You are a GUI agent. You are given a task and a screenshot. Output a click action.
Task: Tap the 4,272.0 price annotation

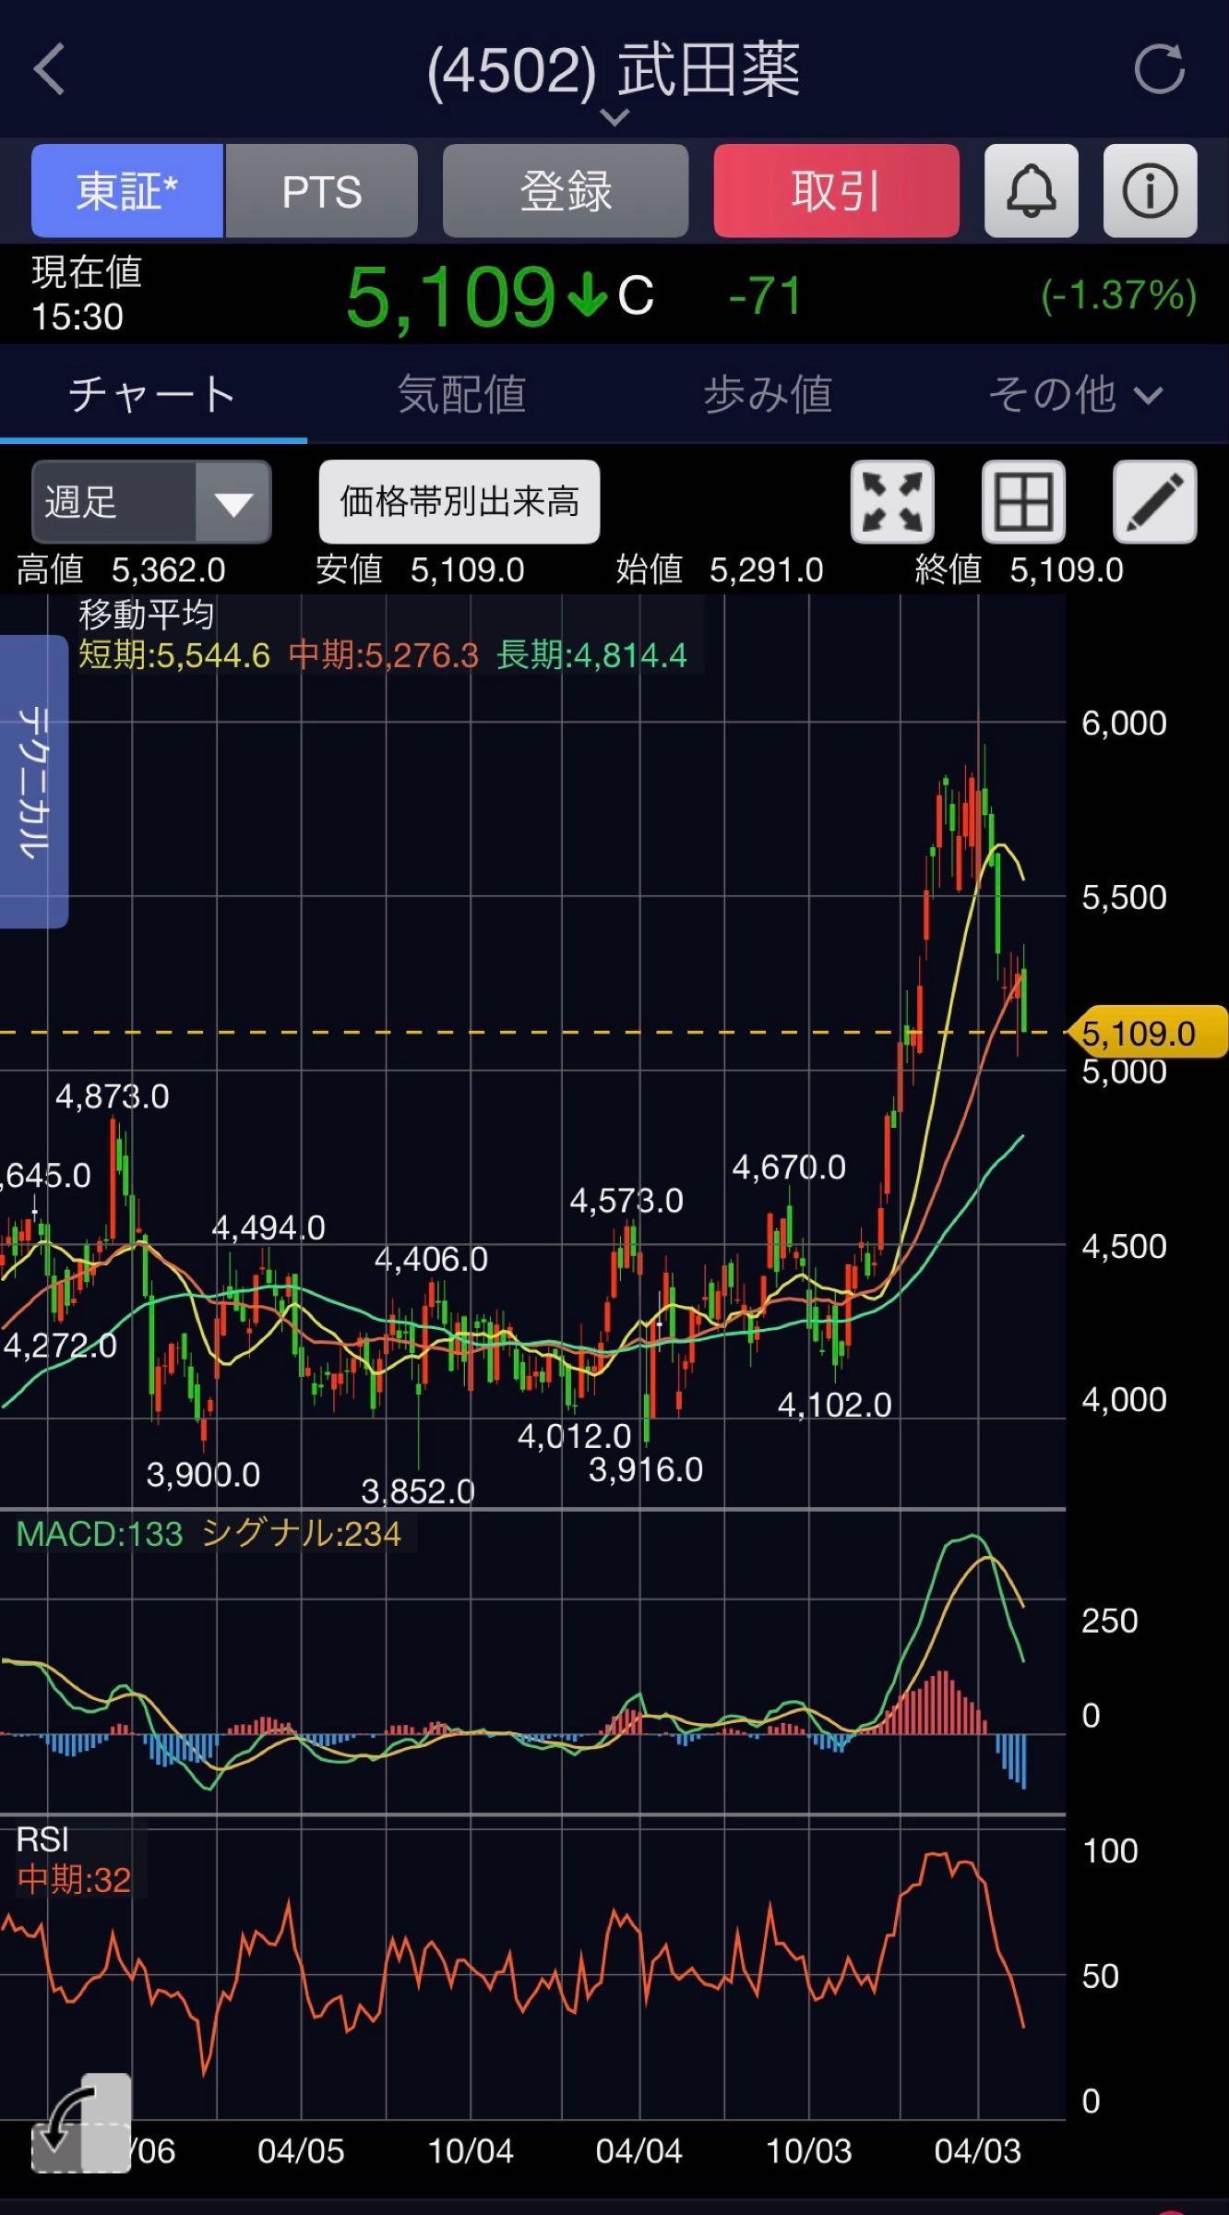click(60, 1346)
